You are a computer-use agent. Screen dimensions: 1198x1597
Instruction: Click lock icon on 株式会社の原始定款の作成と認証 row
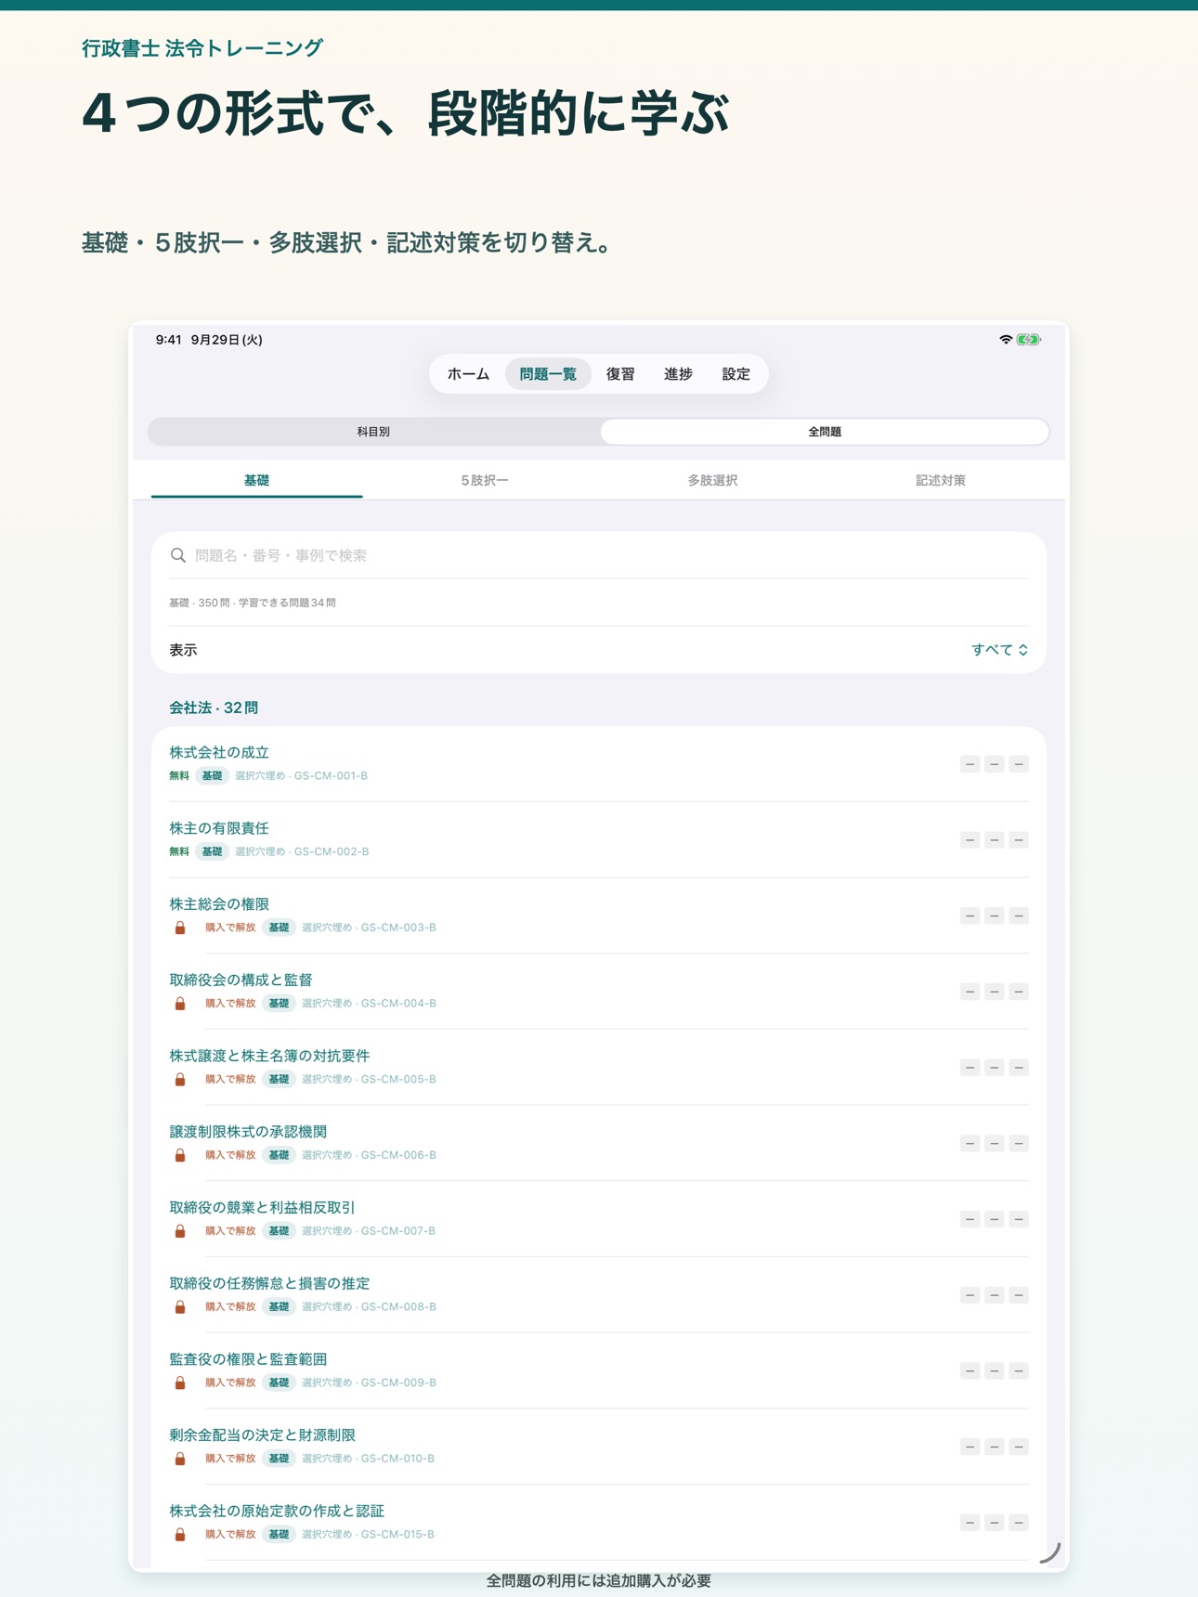pos(180,1535)
